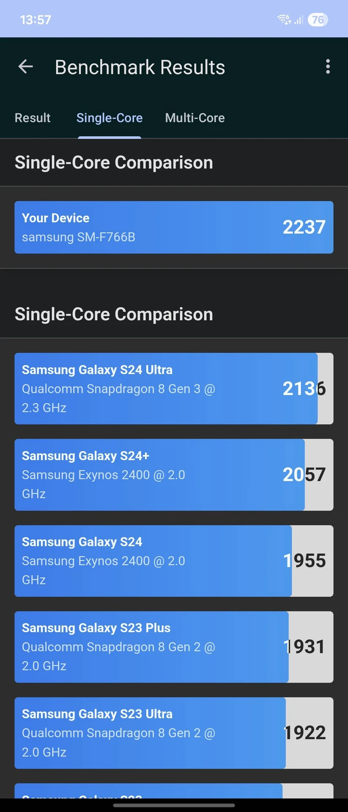Switch to the Multi-Core tab
Image resolution: width=348 pixels, height=812 pixels.
(195, 118)
